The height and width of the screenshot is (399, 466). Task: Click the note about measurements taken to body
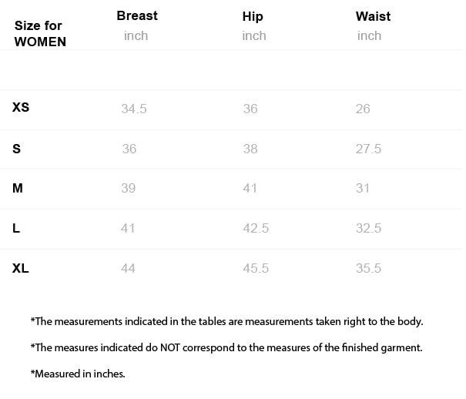coord(226,321)
